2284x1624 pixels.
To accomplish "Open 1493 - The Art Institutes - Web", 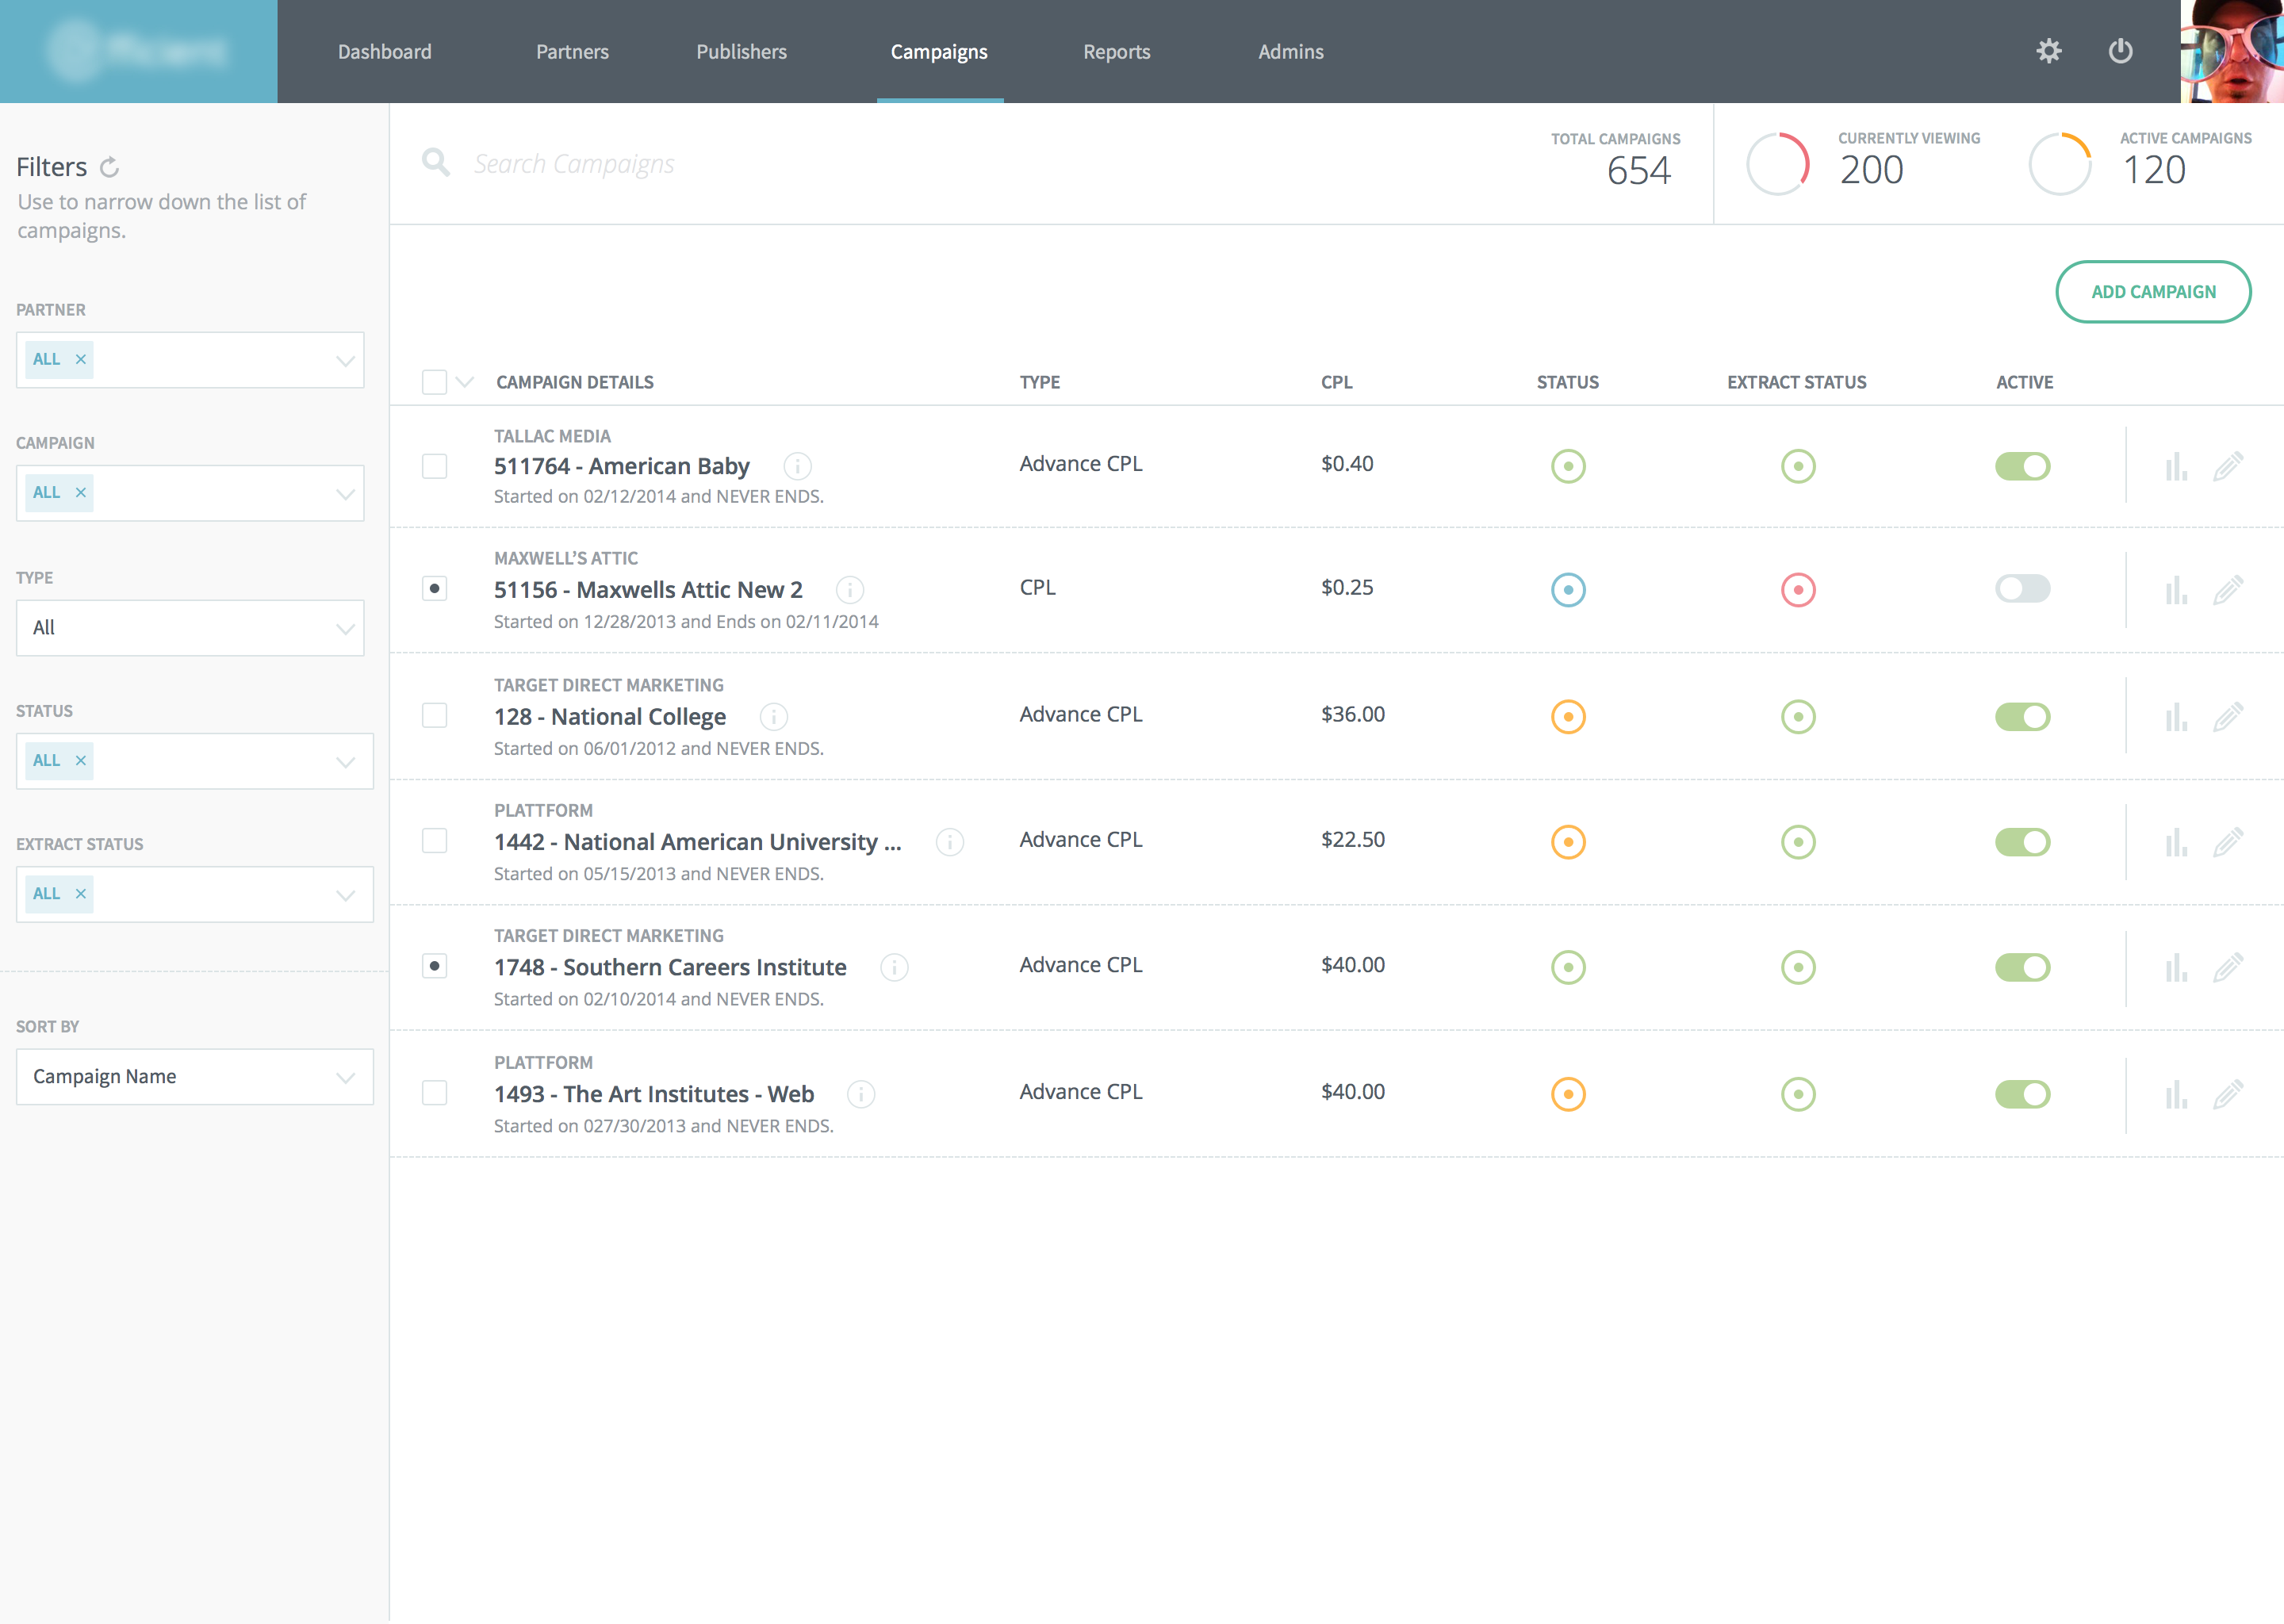I will [x=654, y=1094].
